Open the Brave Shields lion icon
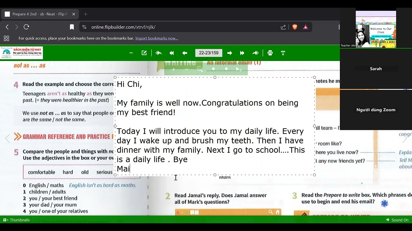This screenshot has height=231, width=412. pyautogui.click(x=295, y=27)
